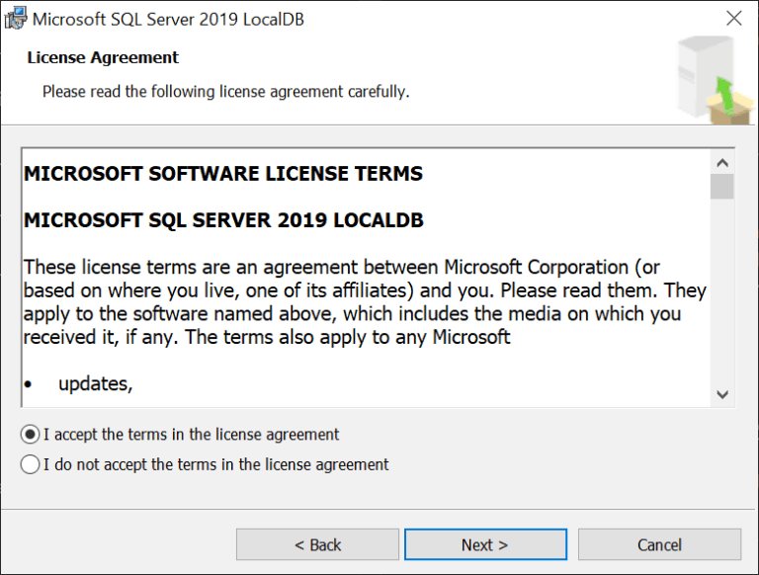The width and height of the screenshot is (759, 575).
Task: Proceed with the Next button
Action: tap(485, 544)
